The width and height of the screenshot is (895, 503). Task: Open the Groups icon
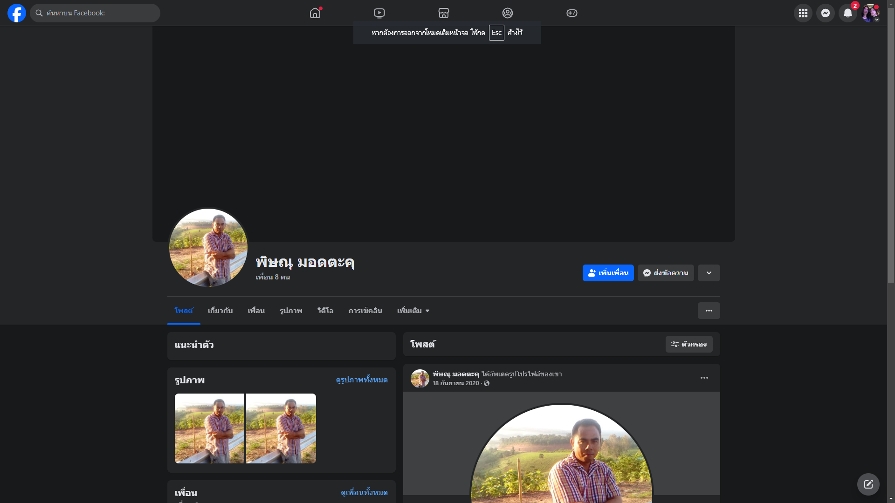pyautogui.click(x=508, y=13)
